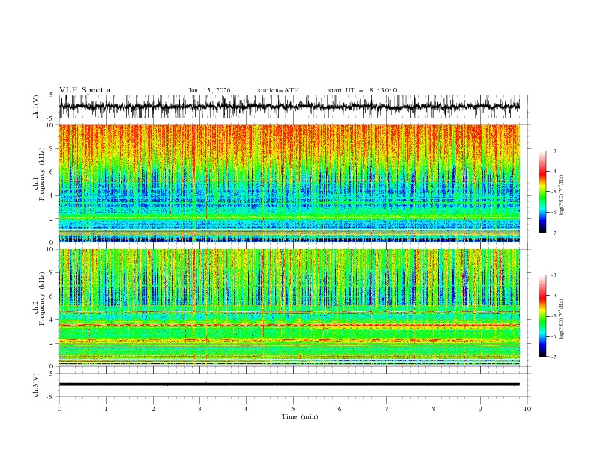The image size is (594, 459).
Task: Click the "ch.3(V)" axis label
Action: 36,385
